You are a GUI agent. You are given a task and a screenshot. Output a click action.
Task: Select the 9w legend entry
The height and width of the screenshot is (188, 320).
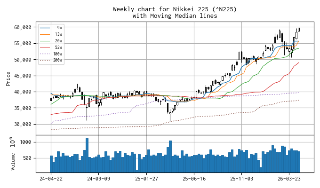coord(51,28)
